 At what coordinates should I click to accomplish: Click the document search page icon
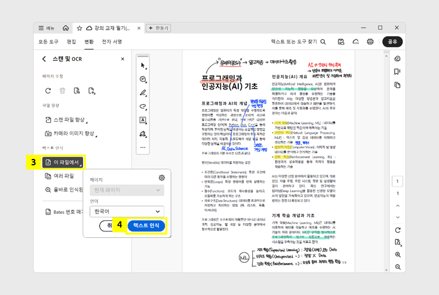coord(398,242)
